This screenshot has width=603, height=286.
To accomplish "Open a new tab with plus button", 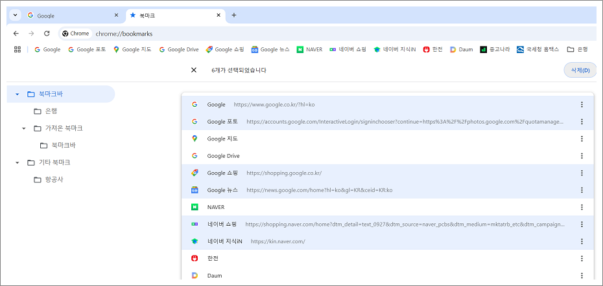I will [x=234, y=16].
